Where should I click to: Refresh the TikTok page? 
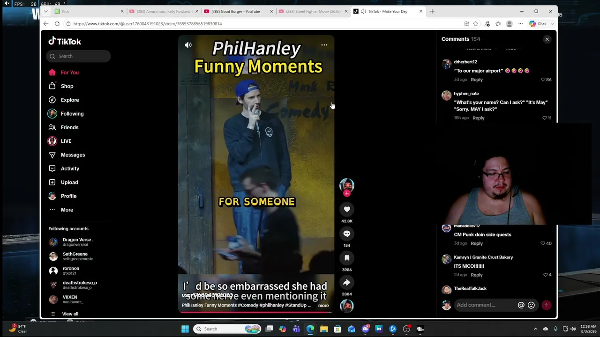tap(57, 24)
